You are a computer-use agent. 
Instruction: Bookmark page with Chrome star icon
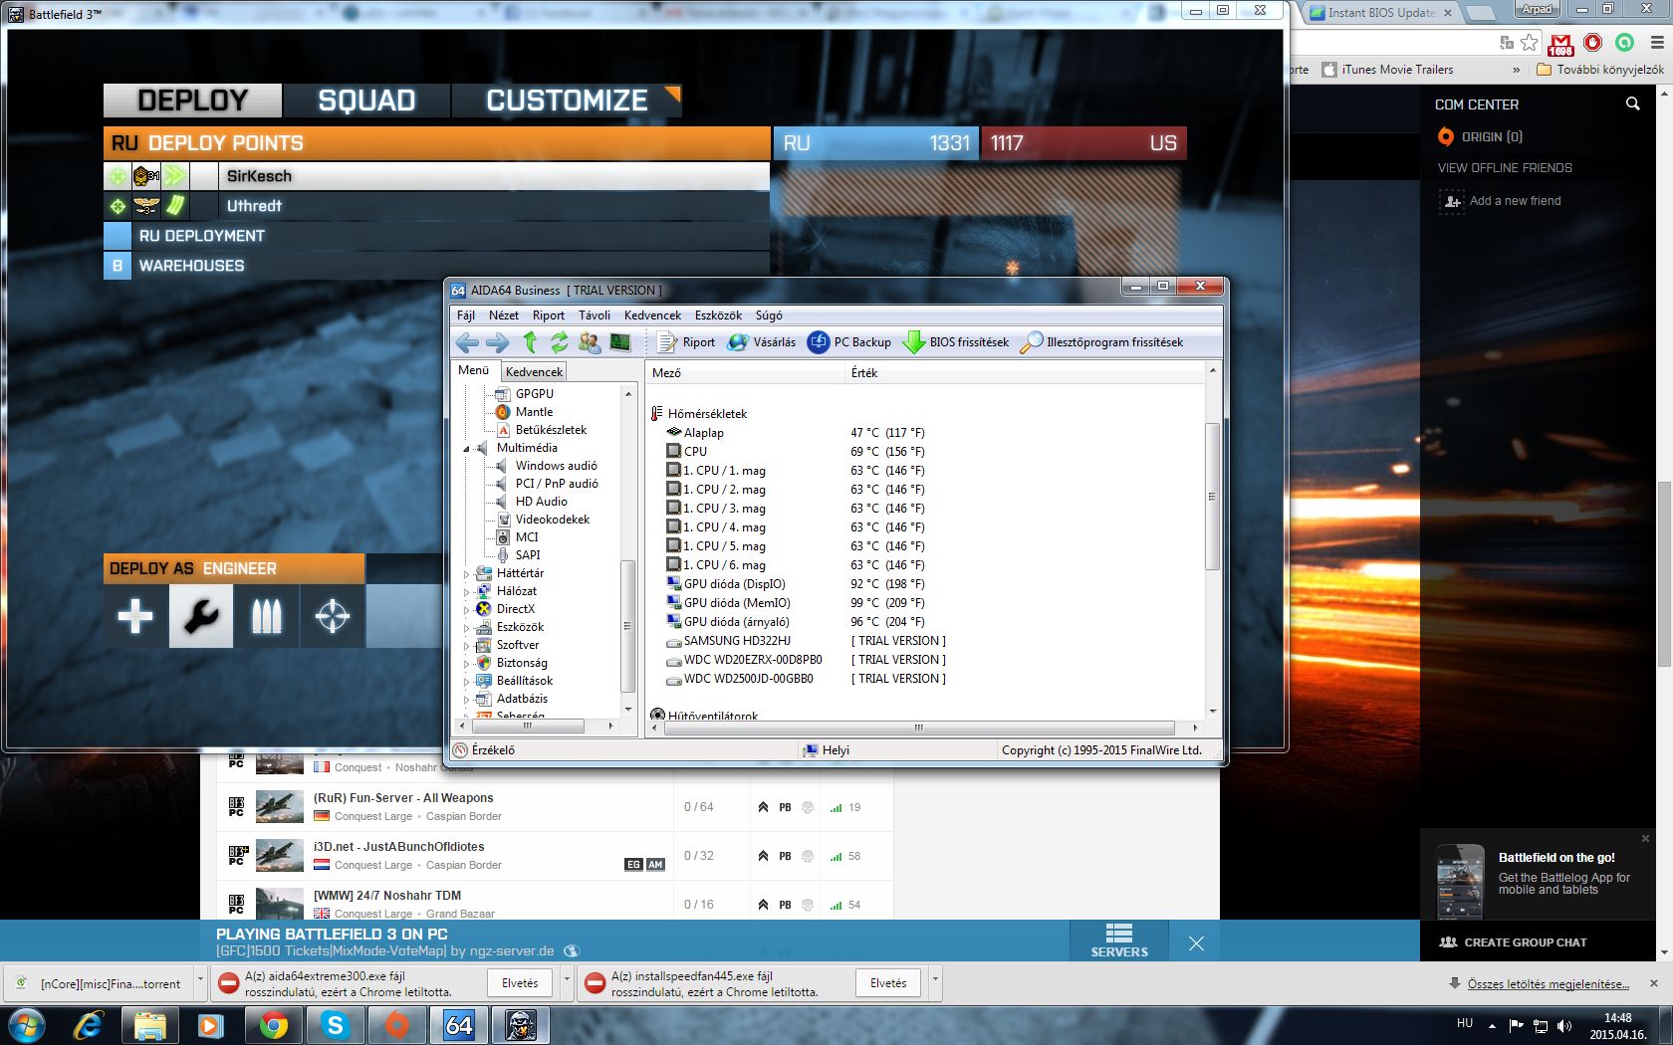coord(1529,43)
